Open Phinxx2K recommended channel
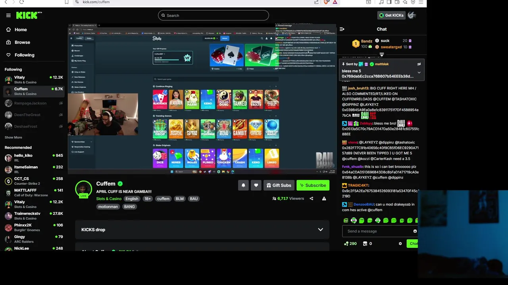 34,227
